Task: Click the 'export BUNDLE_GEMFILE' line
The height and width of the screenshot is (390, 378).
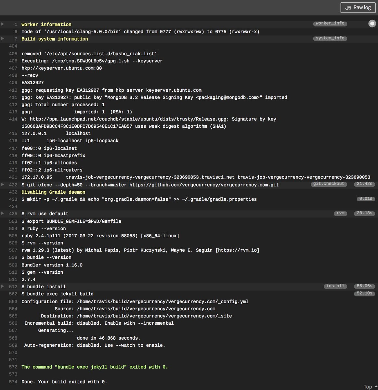Action: click(x=71, y=221)
